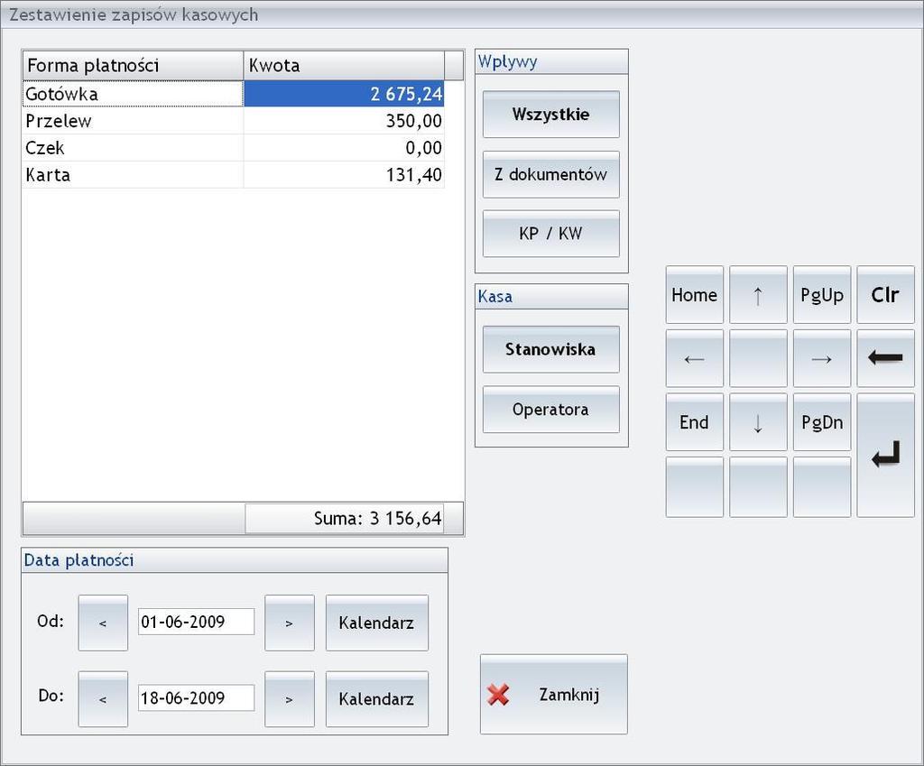Select the Karta row
The height and width of the screenshot is (766, 924).
234,175
